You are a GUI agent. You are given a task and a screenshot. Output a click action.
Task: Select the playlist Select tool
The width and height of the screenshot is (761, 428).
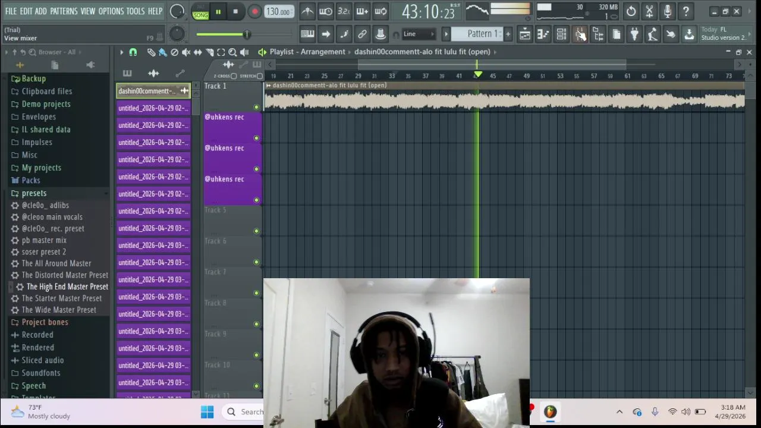pos(221,52)
